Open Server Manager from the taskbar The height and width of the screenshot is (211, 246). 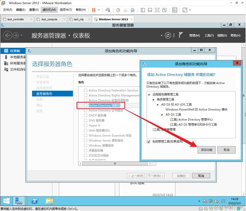pos(19,201)
